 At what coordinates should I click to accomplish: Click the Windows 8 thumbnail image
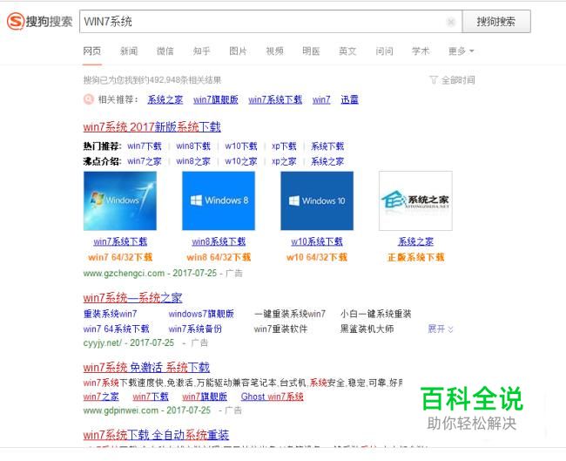coord(219,201)
